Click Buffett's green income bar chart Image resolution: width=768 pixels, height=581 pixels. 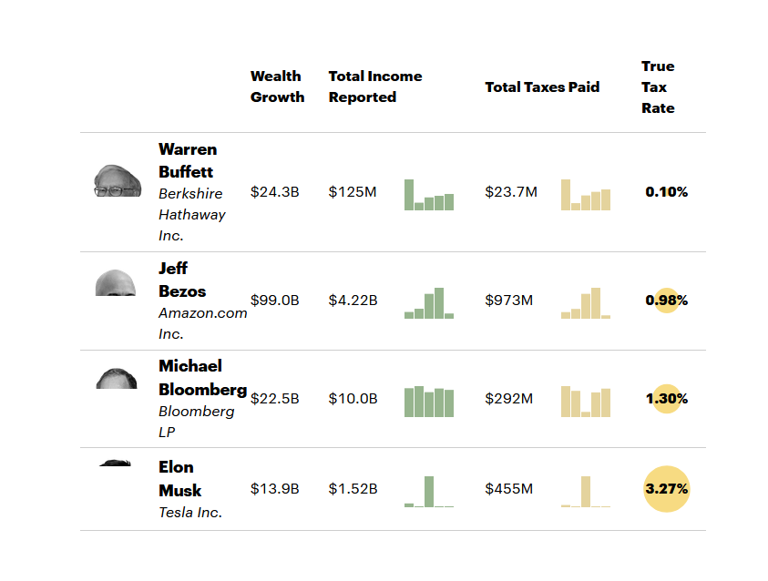[429, 195]
